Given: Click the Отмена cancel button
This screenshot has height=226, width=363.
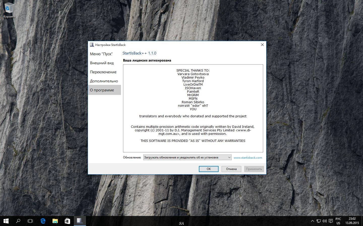Looking at the screenshot, I should point(231,169).
